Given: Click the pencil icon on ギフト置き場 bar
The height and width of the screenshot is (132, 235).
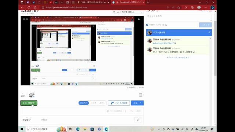Looking at the screenshot, I should (x=209, y=32).
